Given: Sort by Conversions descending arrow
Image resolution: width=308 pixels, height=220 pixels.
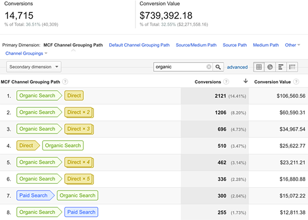Looking at the screenshot, I should [246, 81].
